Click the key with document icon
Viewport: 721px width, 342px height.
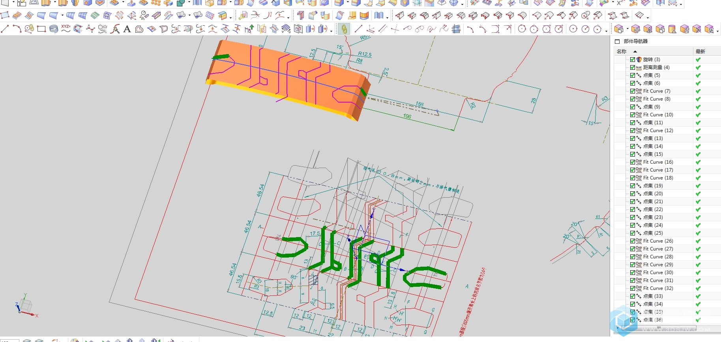(x=243, y=16)
